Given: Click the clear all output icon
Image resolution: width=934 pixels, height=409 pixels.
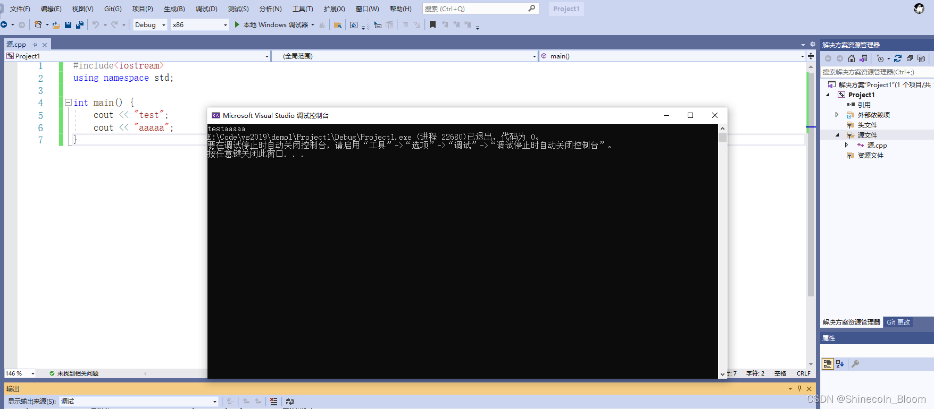Looking at the screenshot, I should pos(273,402).
